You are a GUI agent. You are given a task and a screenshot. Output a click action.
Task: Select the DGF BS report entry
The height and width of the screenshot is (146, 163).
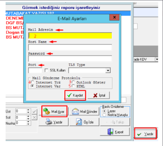pyautogui.click(x=15, y=23)
